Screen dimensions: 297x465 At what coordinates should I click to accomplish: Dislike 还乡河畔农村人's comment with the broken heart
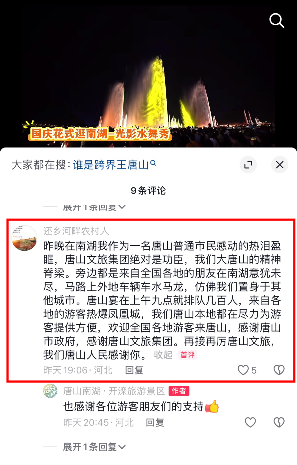tap(279, 370)
